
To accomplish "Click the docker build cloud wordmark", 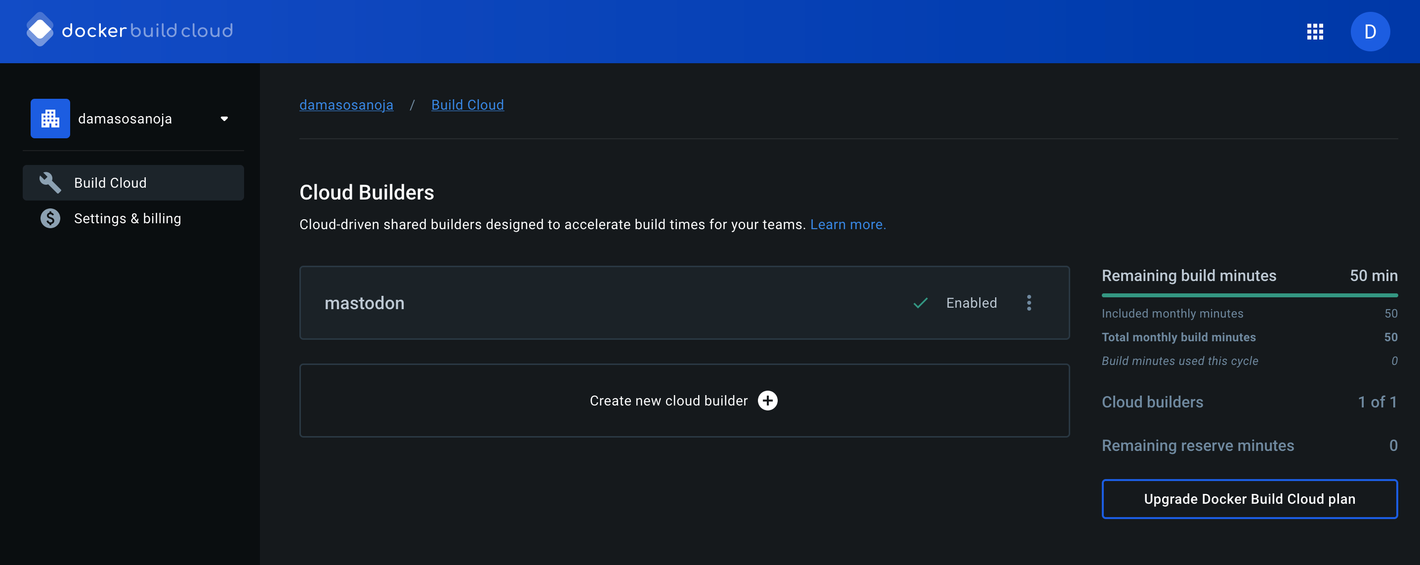I will point(147,30).
